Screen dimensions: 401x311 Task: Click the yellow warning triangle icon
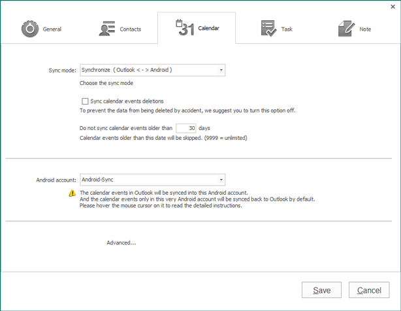click(x=72, y=193)
